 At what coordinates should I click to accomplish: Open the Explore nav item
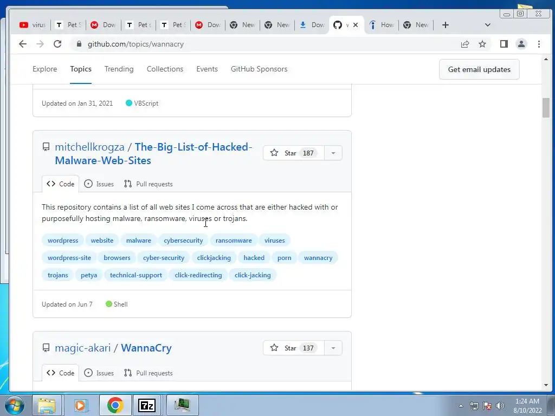44,69
